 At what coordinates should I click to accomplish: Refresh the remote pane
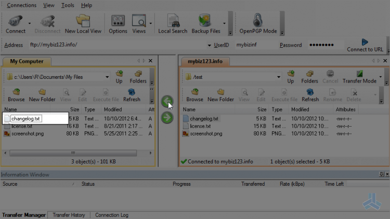click(310, 95)
